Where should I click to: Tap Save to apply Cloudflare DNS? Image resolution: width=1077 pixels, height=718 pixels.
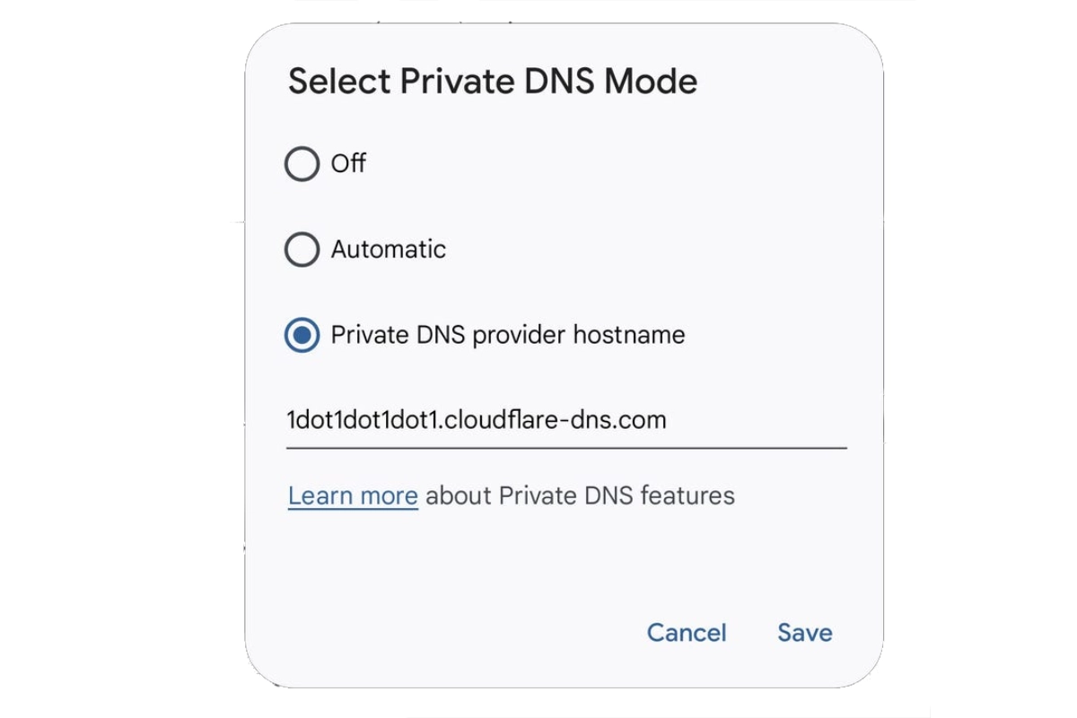(803, 633)
